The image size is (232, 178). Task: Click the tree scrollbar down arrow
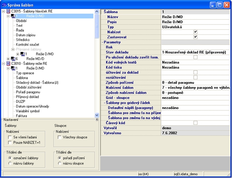point(96,115)
